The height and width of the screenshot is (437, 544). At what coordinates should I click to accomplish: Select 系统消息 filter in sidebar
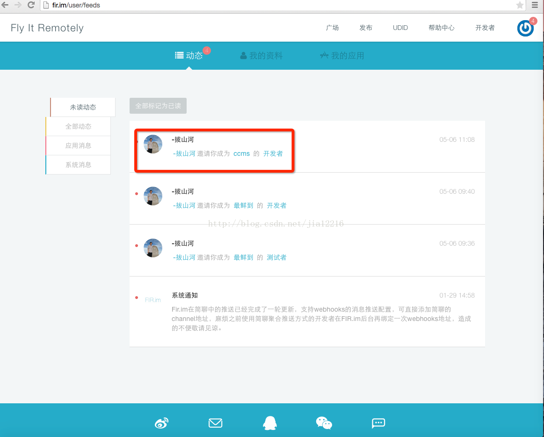(78, 165)
